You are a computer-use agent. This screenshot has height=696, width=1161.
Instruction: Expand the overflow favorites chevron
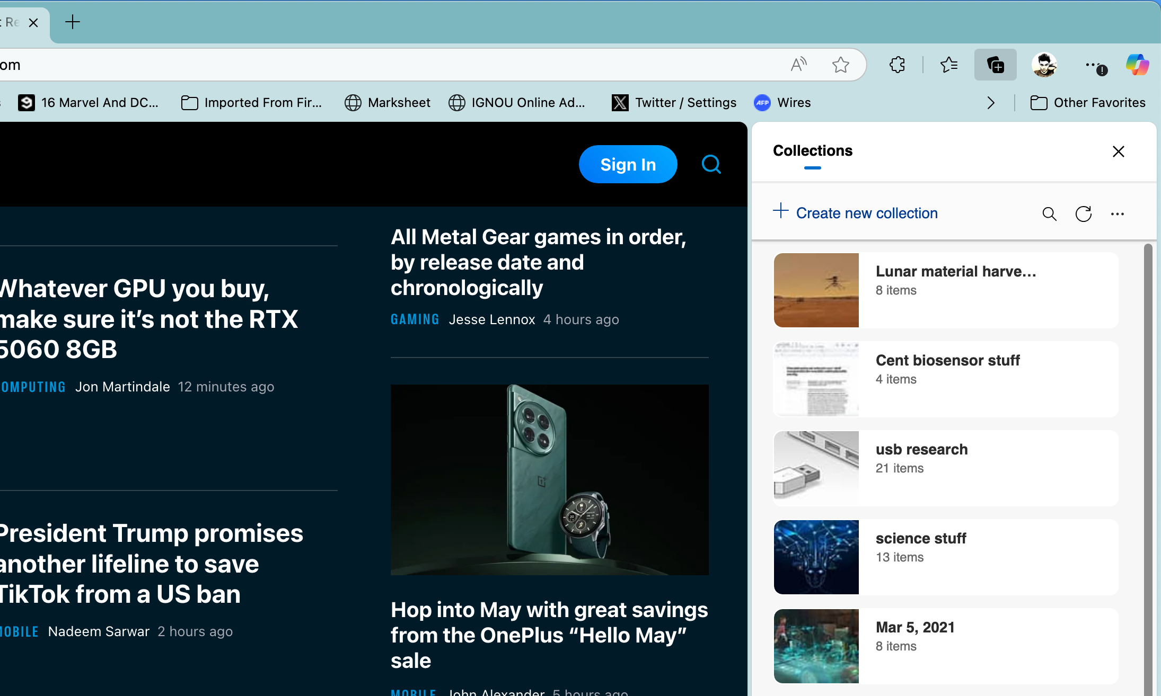991,103
